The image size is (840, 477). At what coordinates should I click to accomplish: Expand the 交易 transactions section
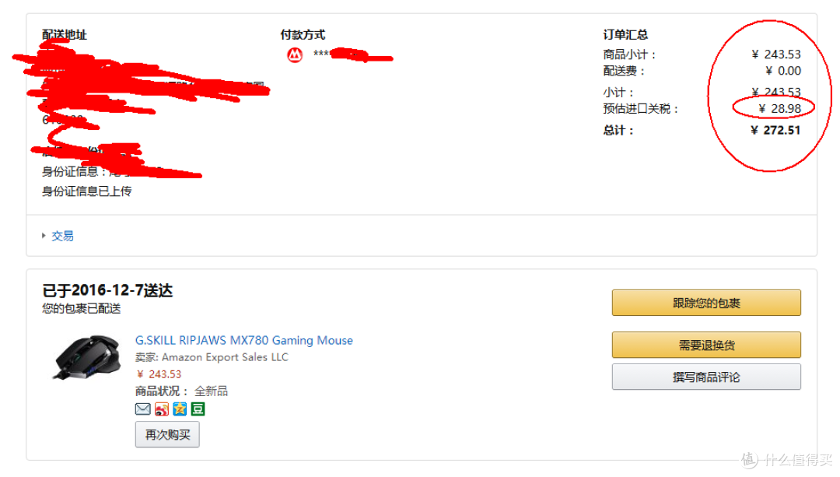[x=62, y=236]
